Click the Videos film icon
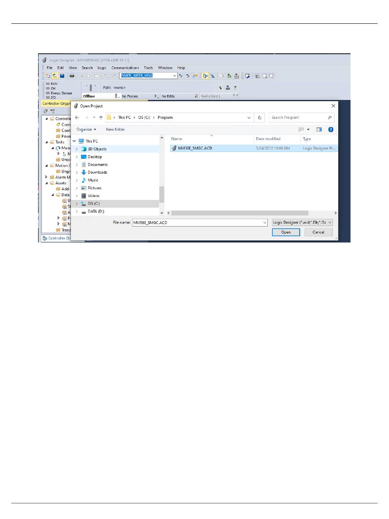This screenshot has width=389, height=519. (84, 196)
